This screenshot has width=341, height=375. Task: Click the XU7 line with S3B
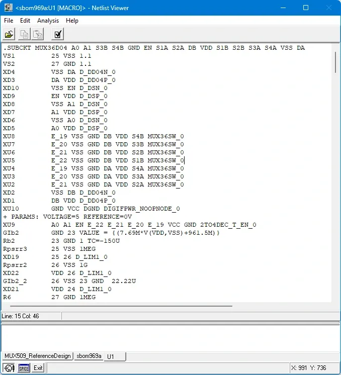click(x=94, y=144)
